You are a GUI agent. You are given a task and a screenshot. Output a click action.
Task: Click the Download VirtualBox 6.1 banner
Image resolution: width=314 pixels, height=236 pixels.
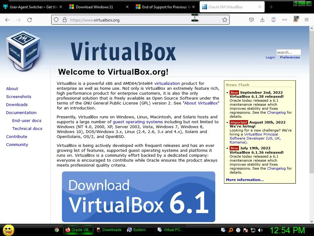[x=139, y=197]
